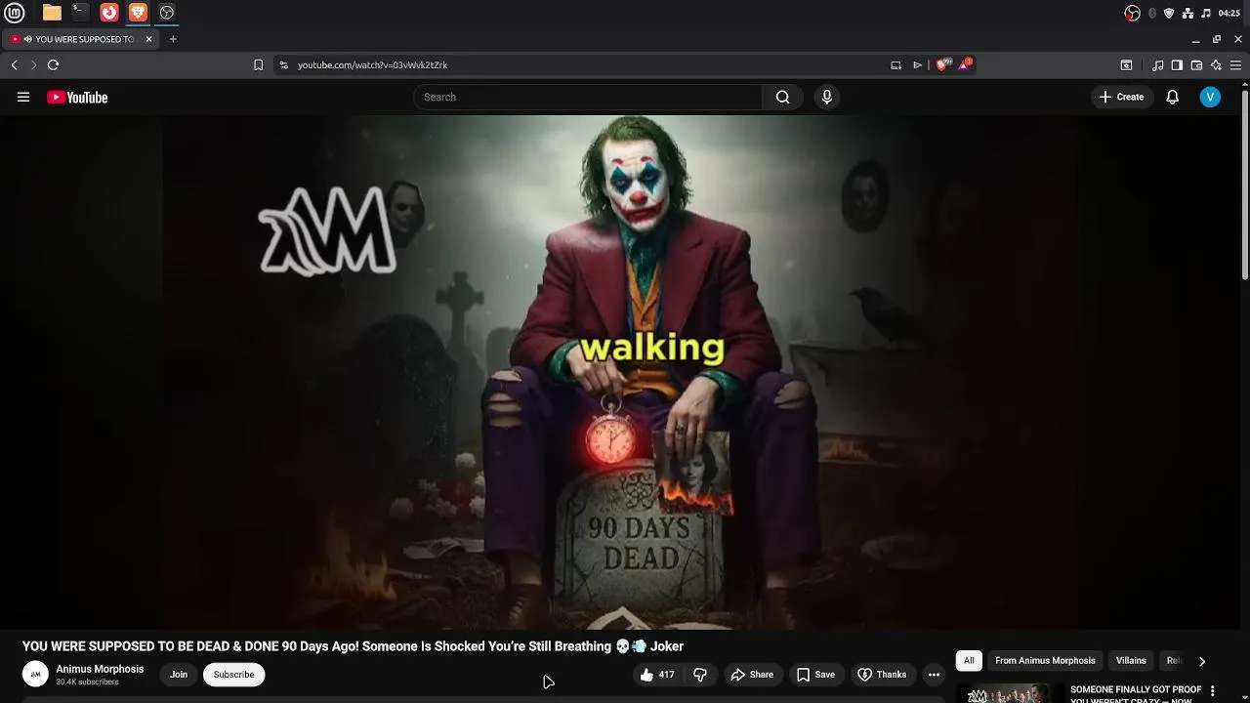Go to YouTube home via logo
1250x703 pixels.
77,97
